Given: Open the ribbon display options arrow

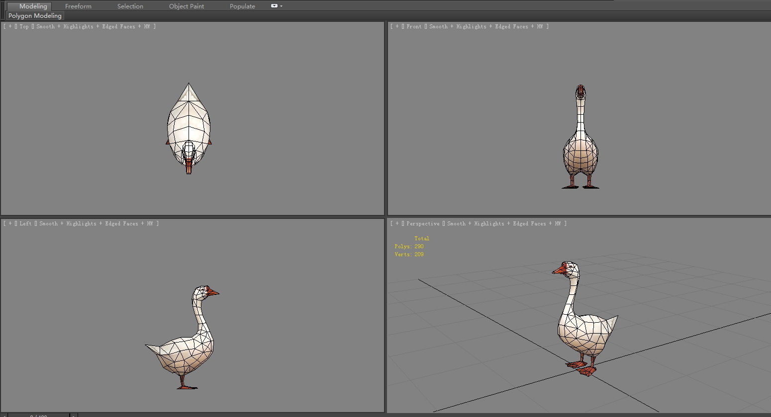Looking at the screenshot, I should coord(280,6).
